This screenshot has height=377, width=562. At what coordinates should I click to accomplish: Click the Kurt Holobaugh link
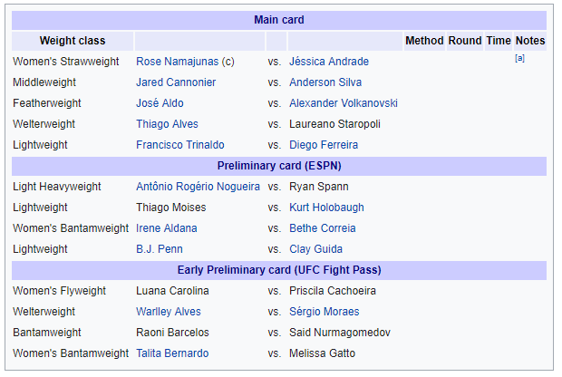click(326, 208)
